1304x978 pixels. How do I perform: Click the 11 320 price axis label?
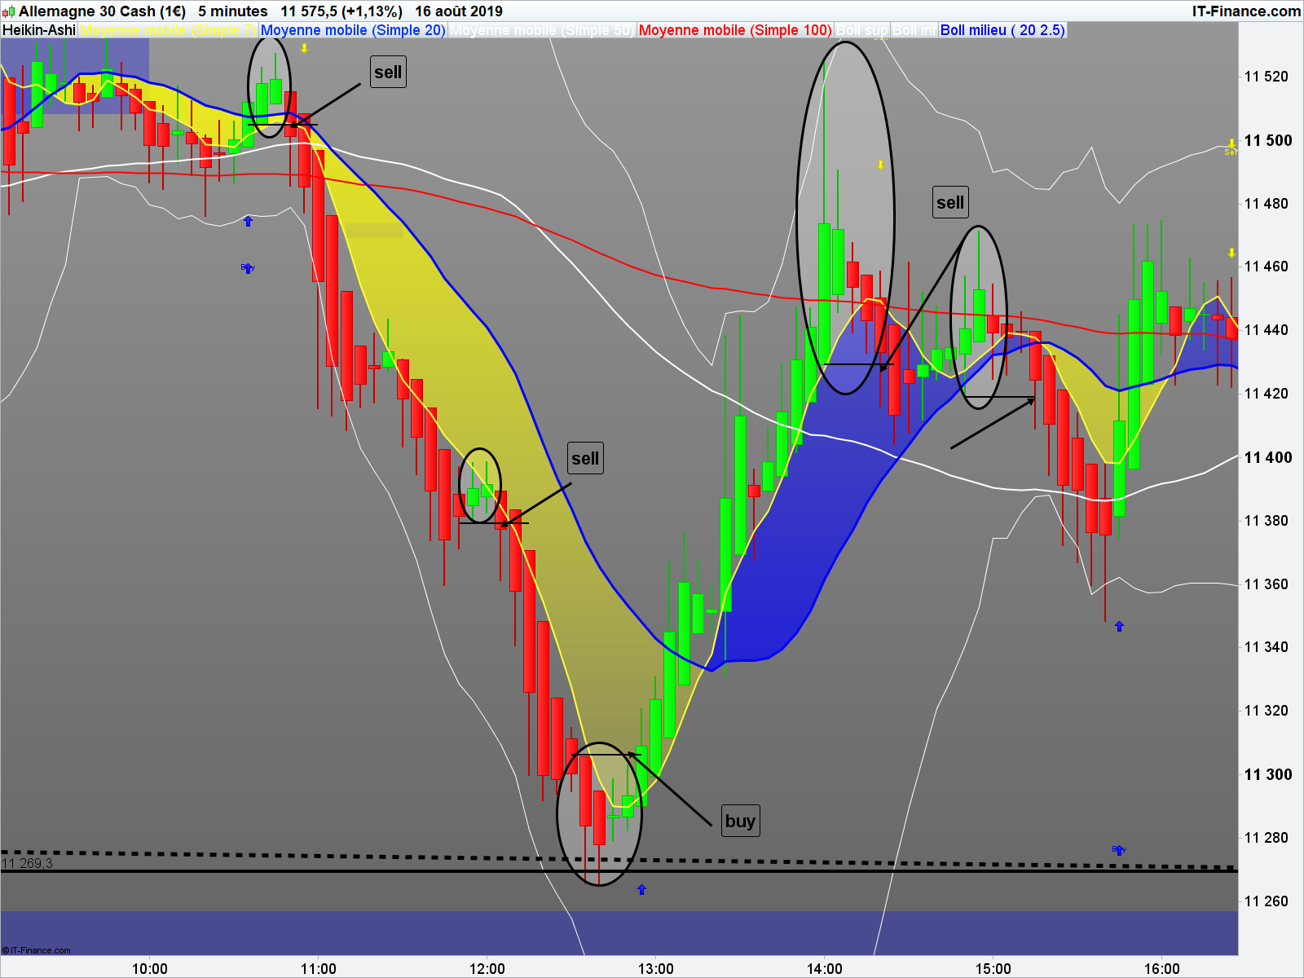pos(1267,711)
